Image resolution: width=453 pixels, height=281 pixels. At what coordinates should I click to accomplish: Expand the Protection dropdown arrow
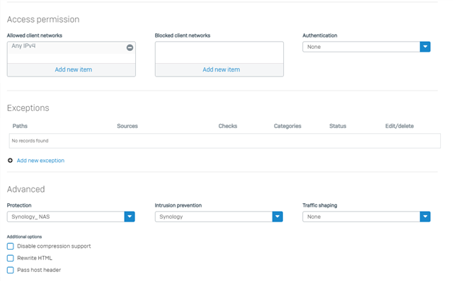point(130,217)
